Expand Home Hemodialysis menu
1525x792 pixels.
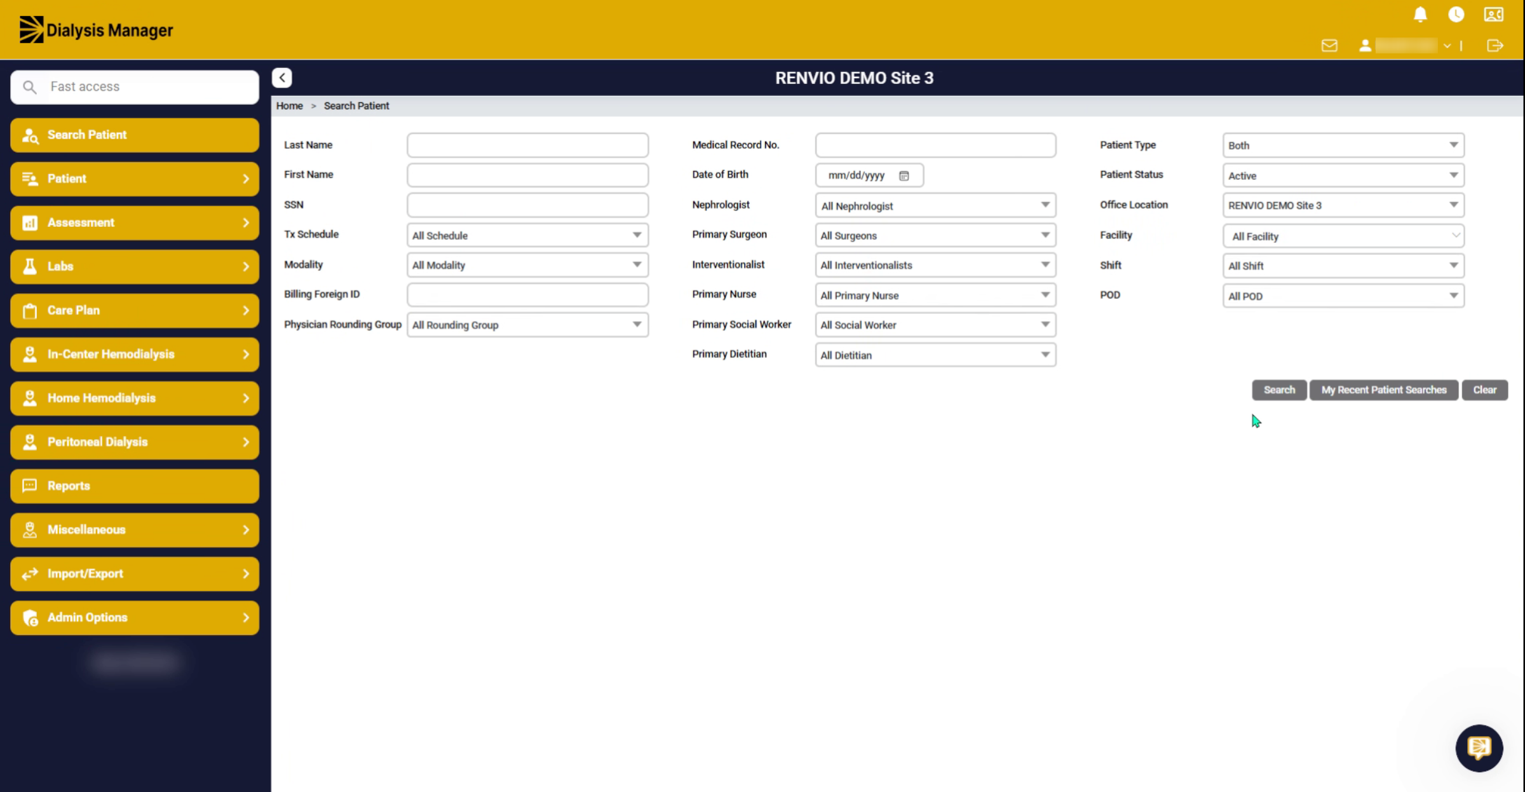[135, 398]
